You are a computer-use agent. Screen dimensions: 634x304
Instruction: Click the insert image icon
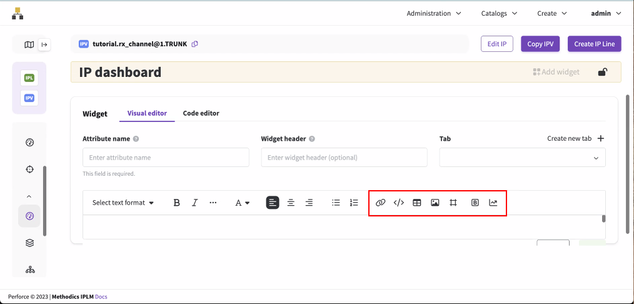pos(435,203)
